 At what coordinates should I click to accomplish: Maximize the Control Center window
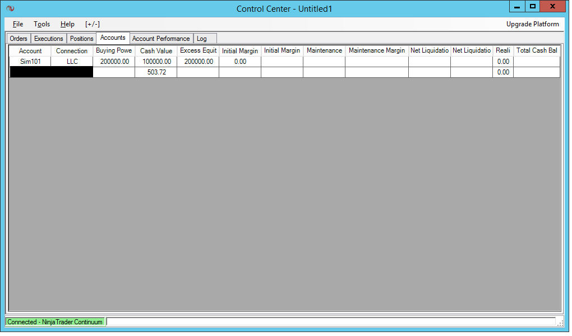point(533,6)
